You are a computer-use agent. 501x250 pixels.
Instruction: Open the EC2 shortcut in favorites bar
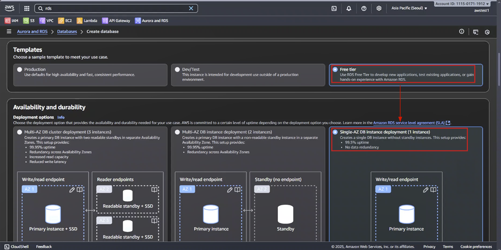pos(65,20)
